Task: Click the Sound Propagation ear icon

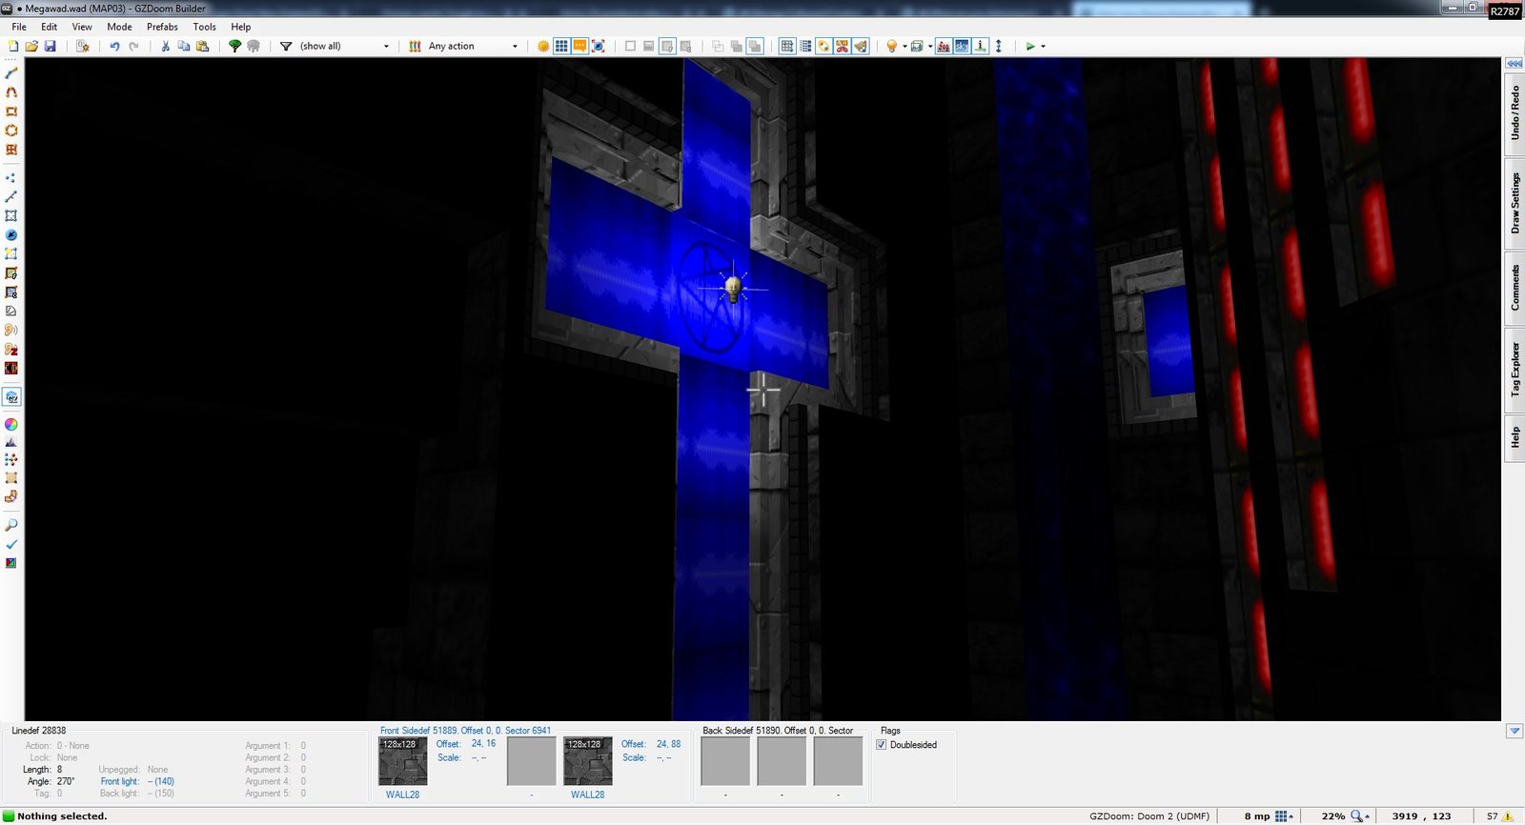Action: 11,330
